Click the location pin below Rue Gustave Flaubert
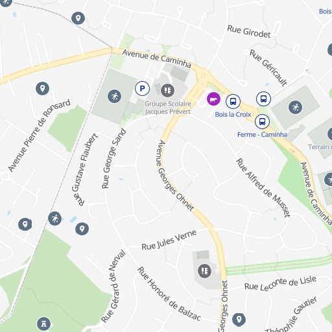This screenshot has width=332, height=332. (82, 229)
